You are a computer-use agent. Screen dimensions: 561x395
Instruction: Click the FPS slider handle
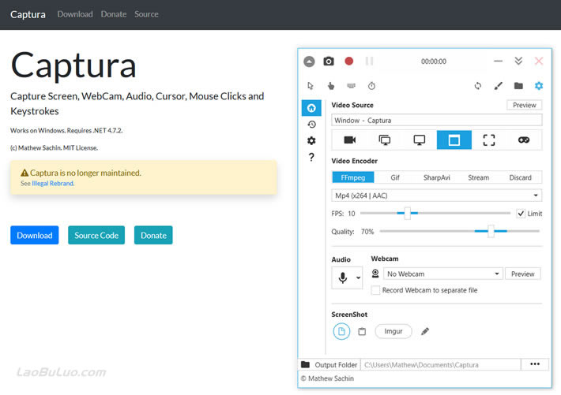pos(407,213)
